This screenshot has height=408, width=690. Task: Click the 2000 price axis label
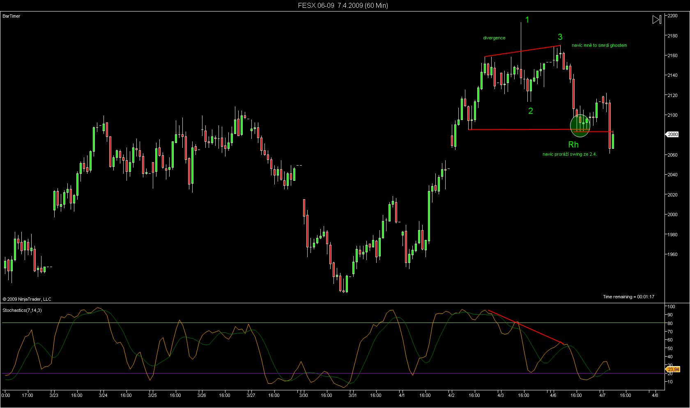(x=673, y=214)
